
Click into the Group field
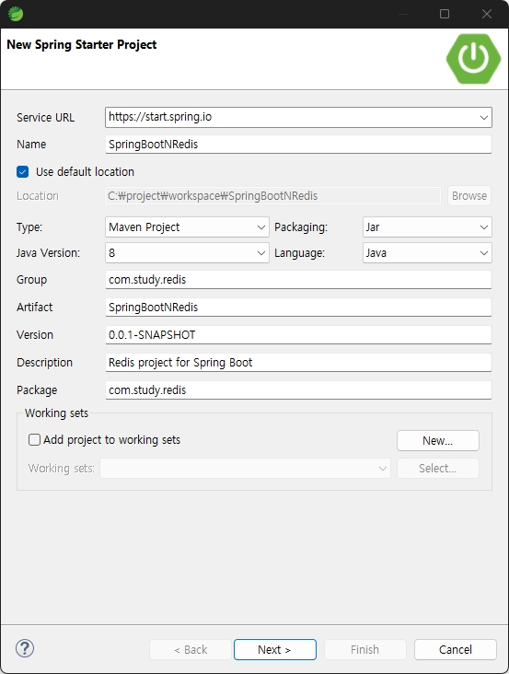pyautogui.click(x=298, y=280)
